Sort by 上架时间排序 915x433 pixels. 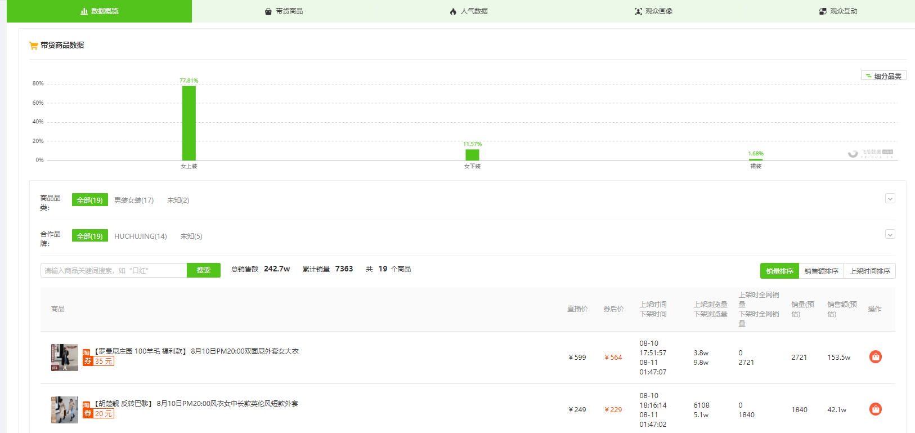(870, 271)
